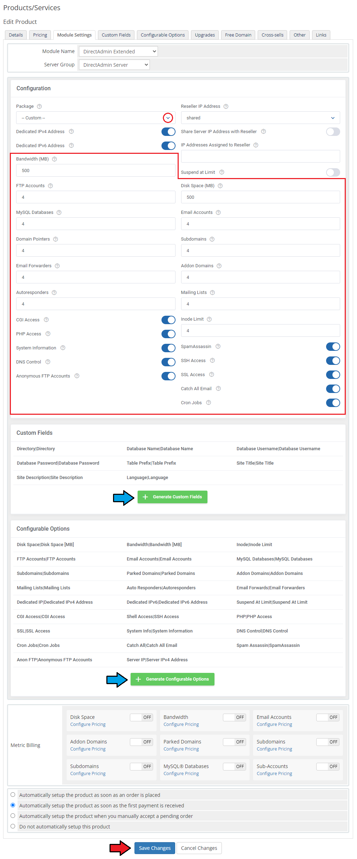Click help icon next to DNS Control
This screenshot has height=859, width=357.
pyautogui.click(x=48, y=362)
